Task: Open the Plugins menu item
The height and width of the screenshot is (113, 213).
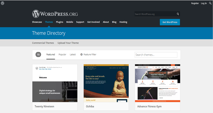Action: [x=60, y=22]
